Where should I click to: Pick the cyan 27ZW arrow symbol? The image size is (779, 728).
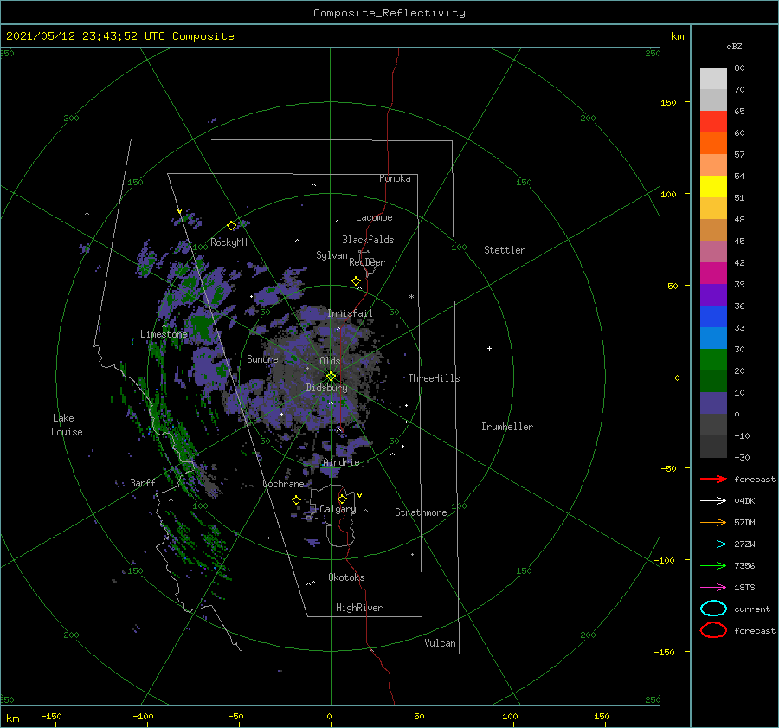click(x=713, y=544)
